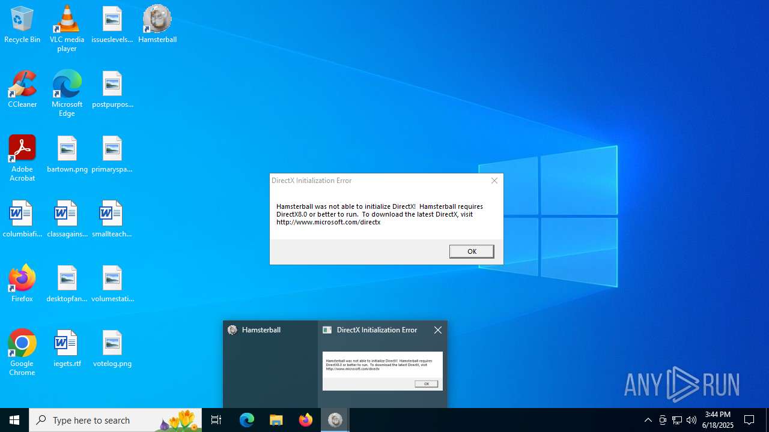
Task: Select the Adobe Acrobat desktop shortcut
Action: [x=22, y=158]
